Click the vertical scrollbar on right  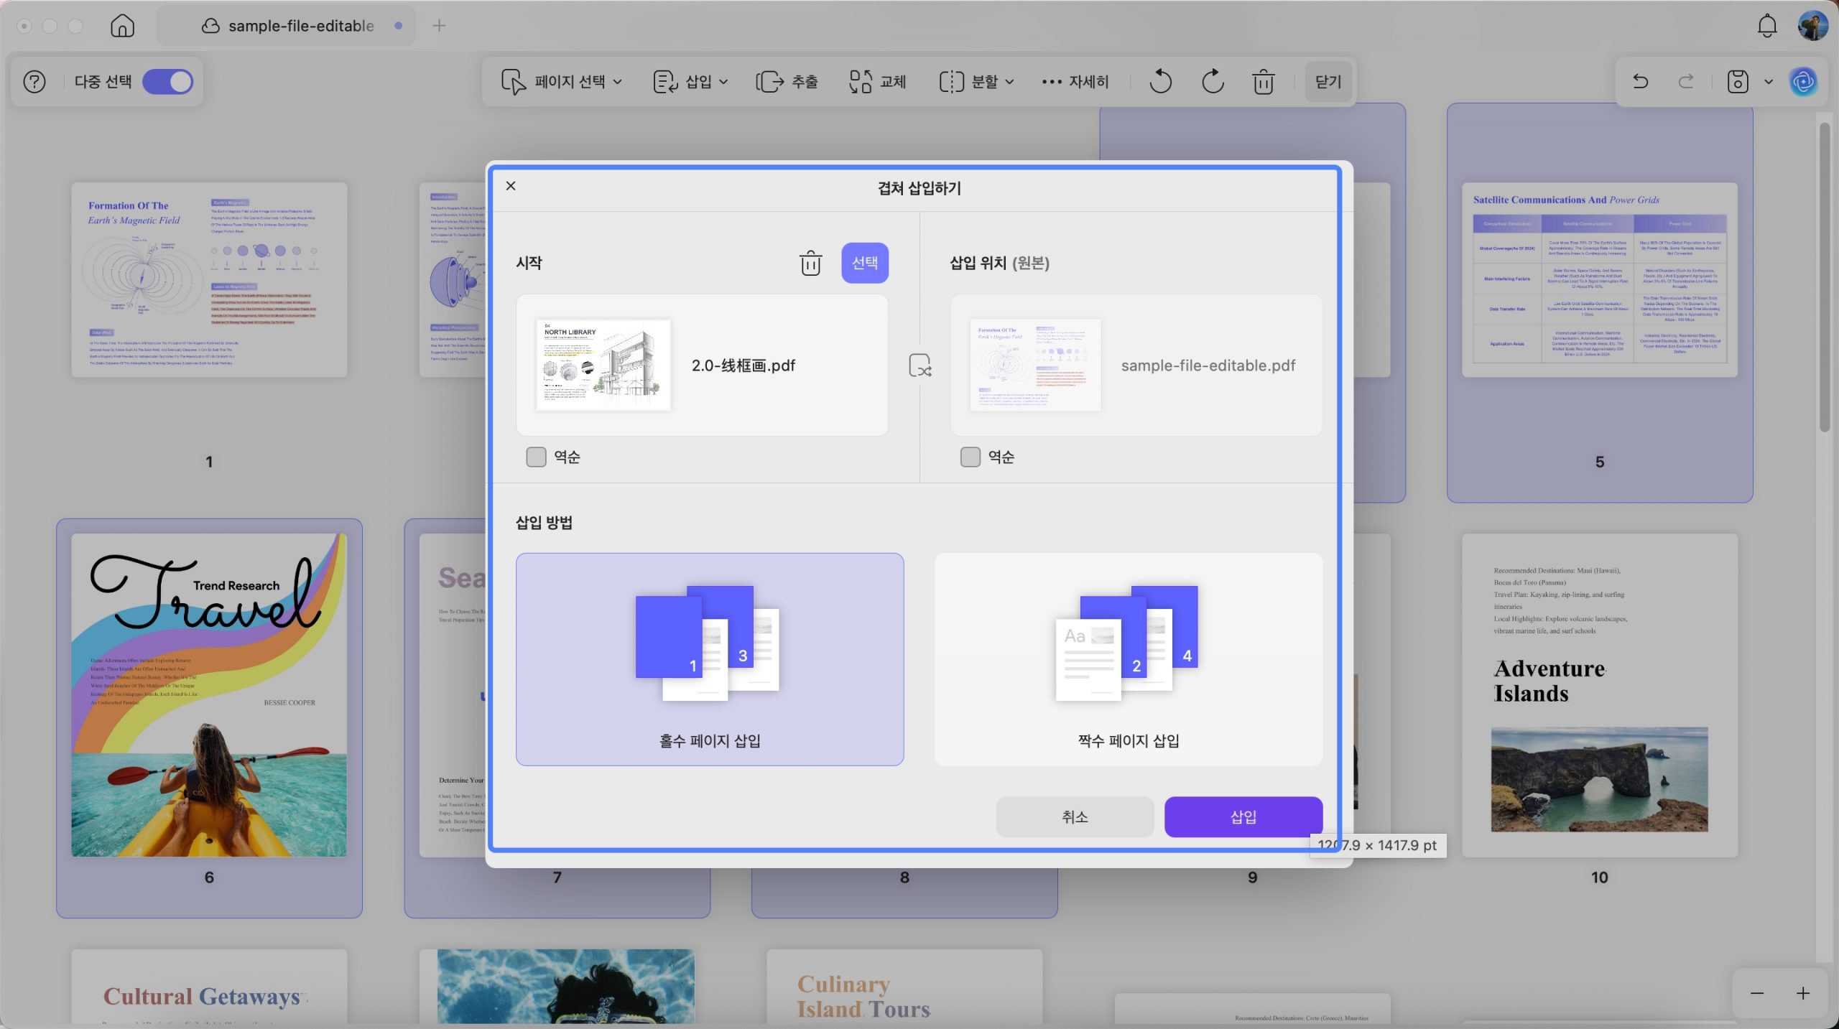click(x=1825, y=276)
